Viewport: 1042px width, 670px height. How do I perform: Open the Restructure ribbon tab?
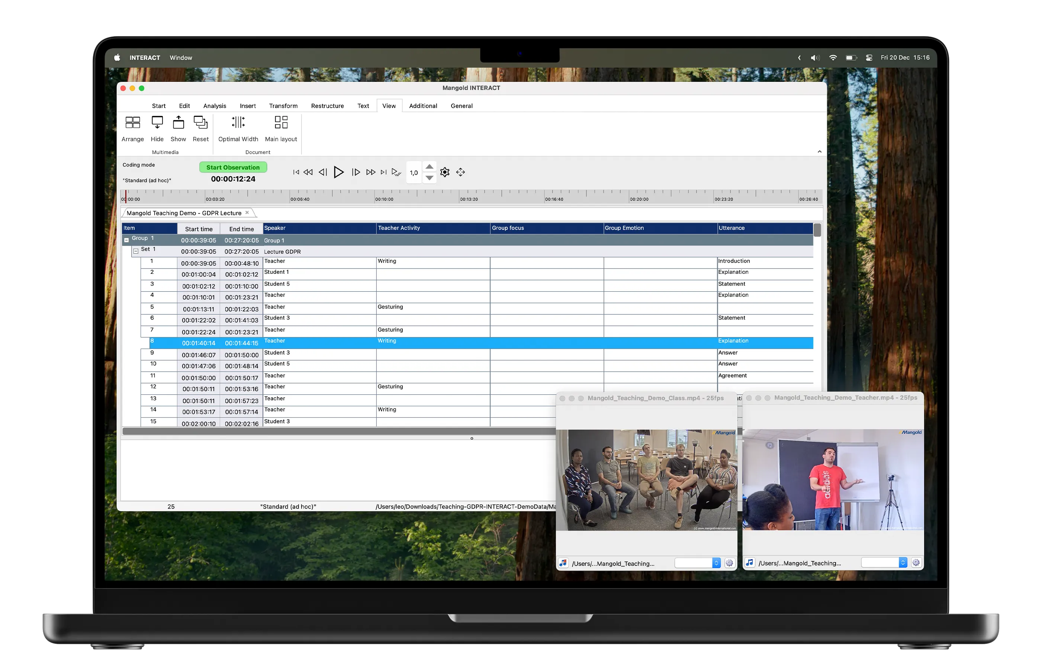pos(327,106)
